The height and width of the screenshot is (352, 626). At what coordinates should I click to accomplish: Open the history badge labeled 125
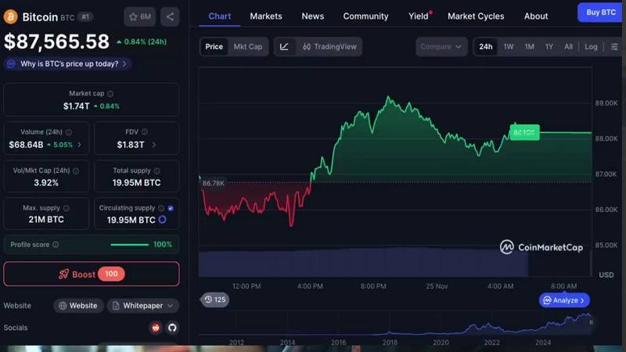point(214,300)
